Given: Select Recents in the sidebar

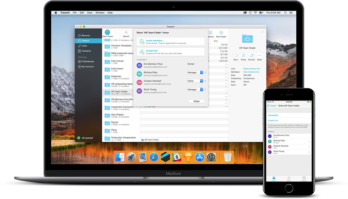Looking at the screenshot, I should [x=88, y=35].
